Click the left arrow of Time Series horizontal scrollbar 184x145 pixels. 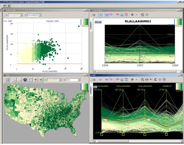[95, 71]
